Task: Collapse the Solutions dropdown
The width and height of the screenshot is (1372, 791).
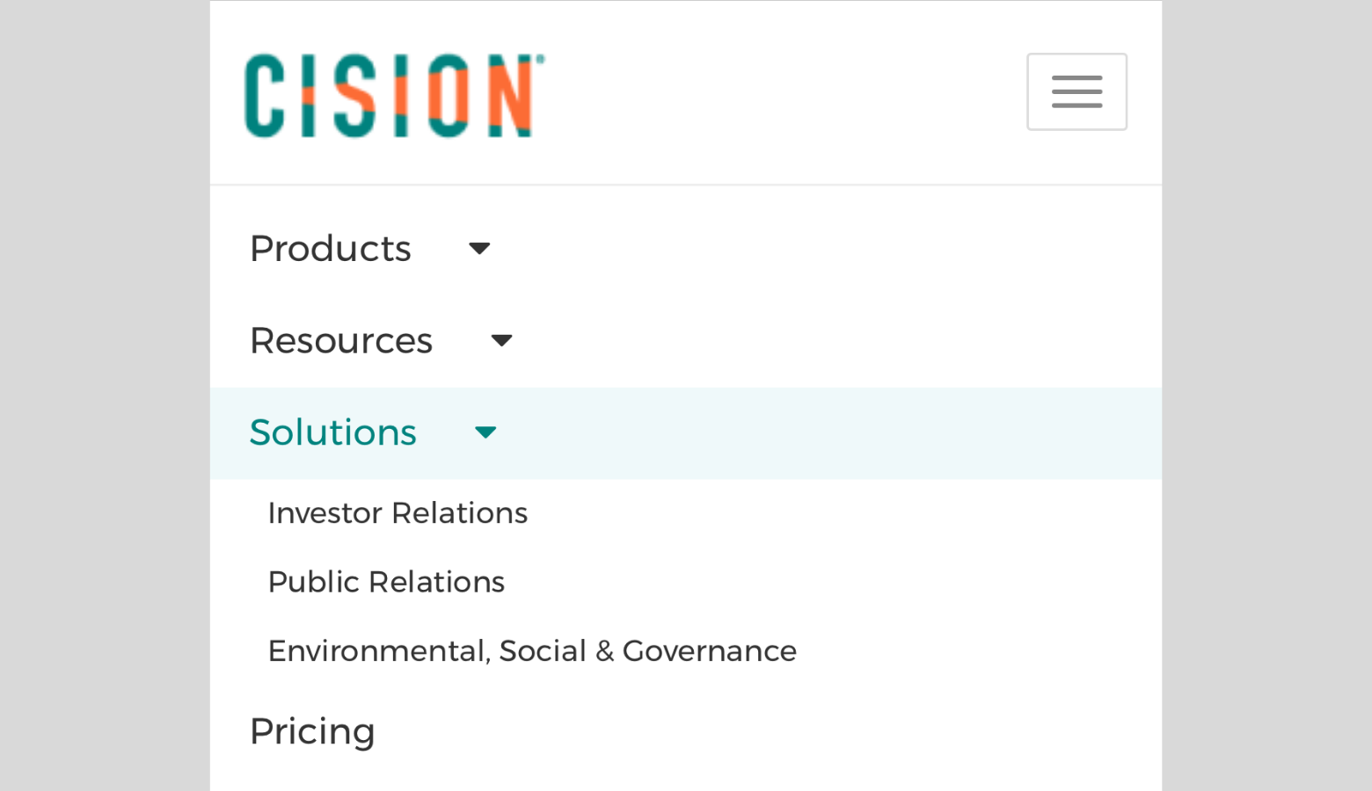Action: click(x=333, y=432)
